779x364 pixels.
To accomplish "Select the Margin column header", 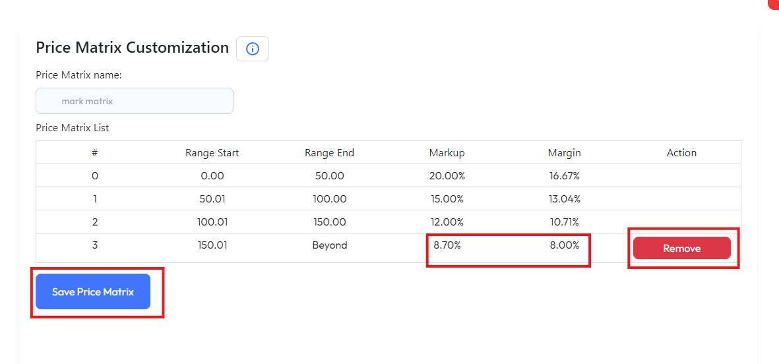I will (564, 153).
